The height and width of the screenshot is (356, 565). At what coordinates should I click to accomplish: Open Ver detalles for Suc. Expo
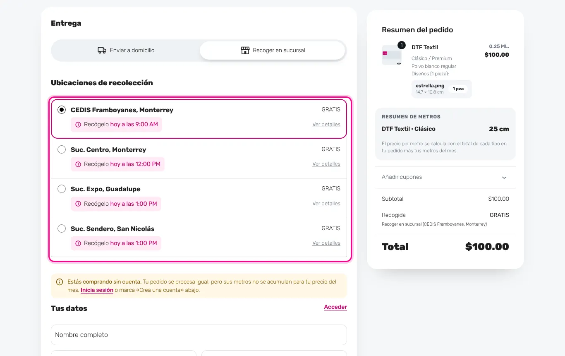click(326, 204)
